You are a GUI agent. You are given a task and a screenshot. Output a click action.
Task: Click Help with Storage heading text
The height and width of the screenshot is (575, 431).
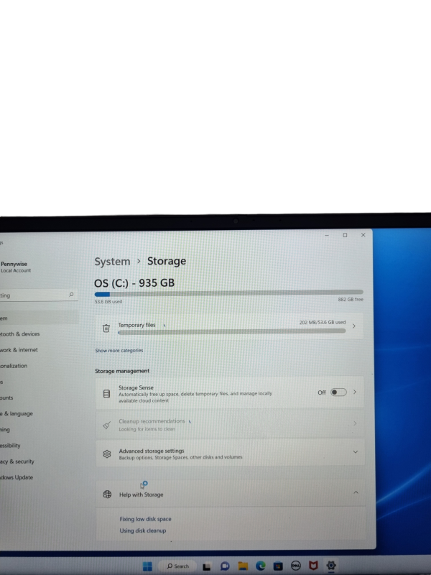pos(141,494)
